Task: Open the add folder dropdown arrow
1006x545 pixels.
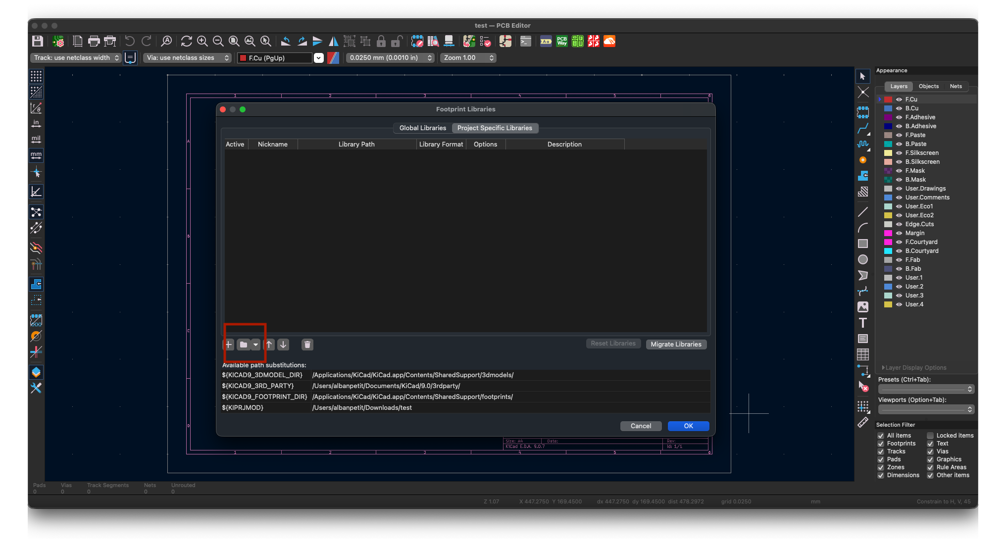Action: tap(255, 345)
